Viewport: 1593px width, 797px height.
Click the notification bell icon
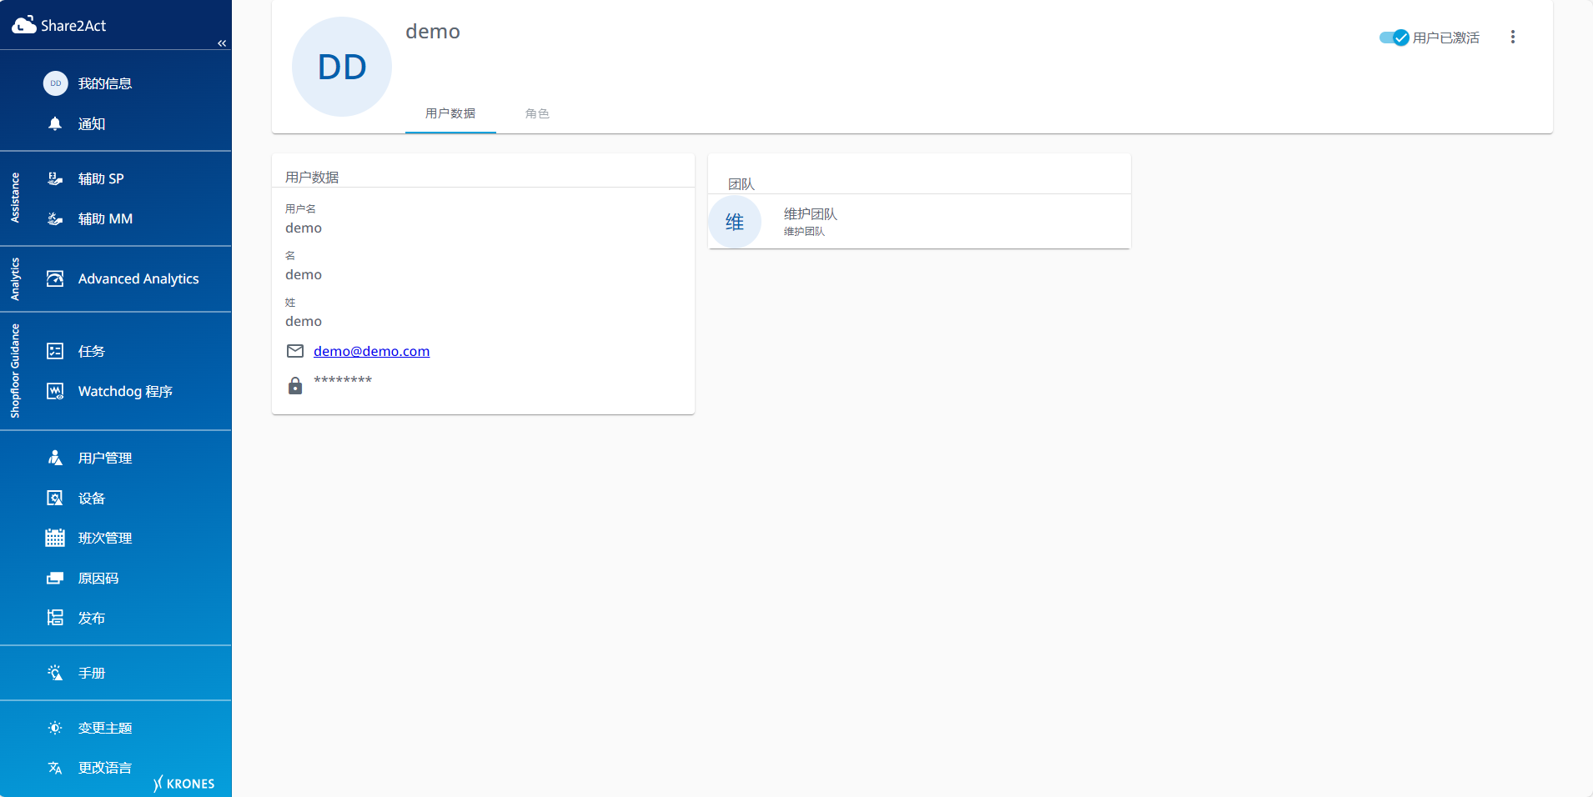pos(55,124)
